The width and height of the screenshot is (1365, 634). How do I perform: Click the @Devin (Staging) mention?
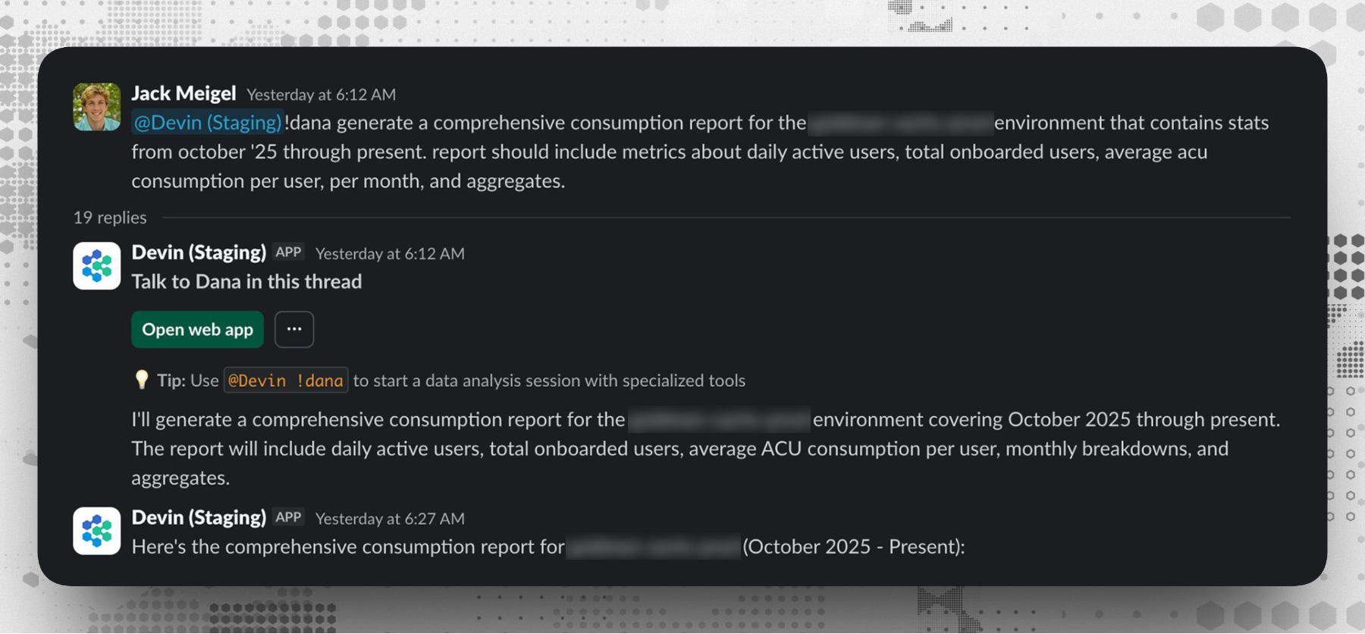point(207,123)
